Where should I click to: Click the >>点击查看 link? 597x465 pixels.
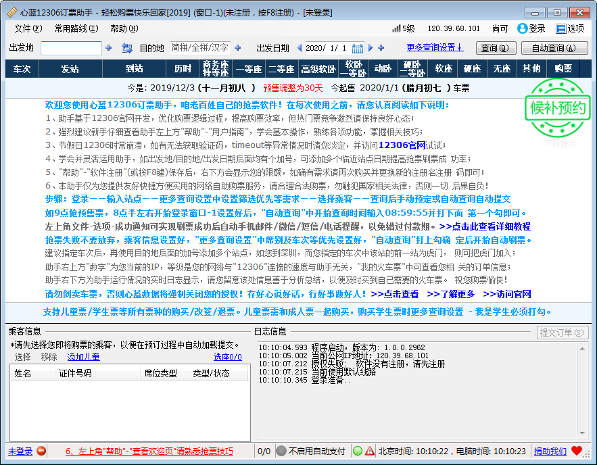pos(394,294)
